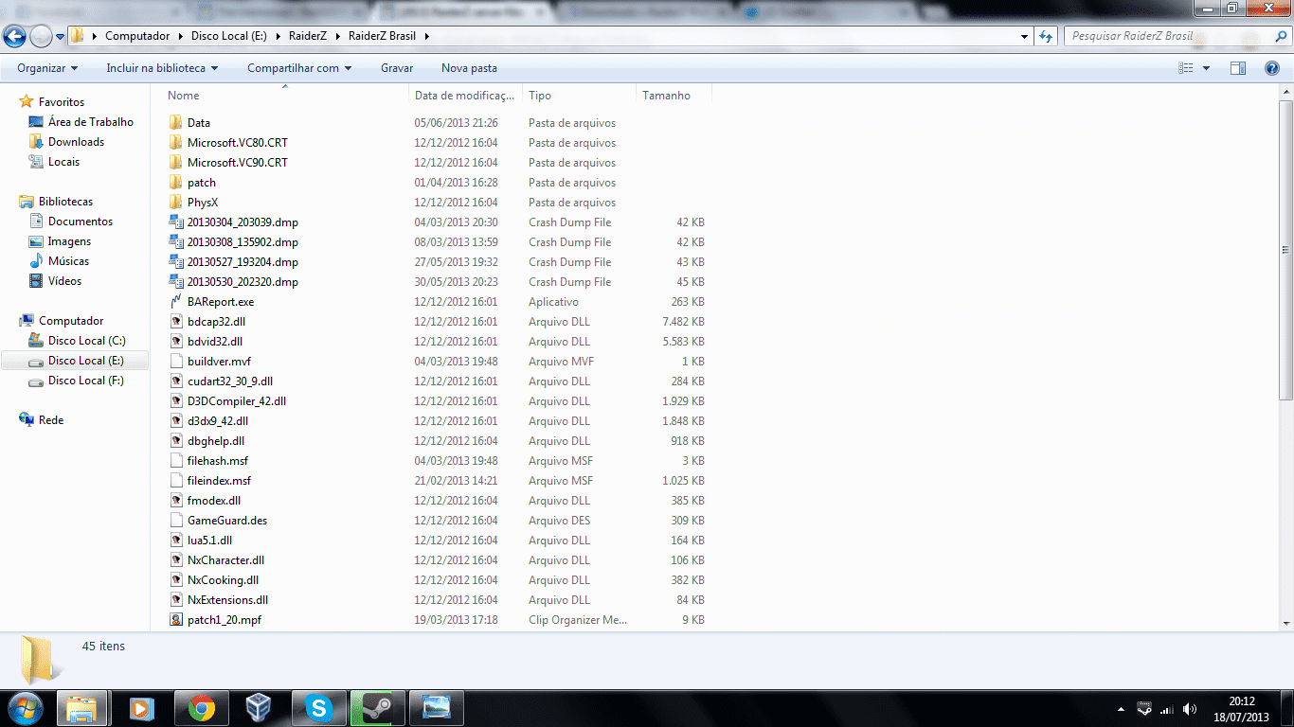The image size is (1294, 727).
Task: Open Área de Trabalho in sidebar
Action: [x=91, y=122]
